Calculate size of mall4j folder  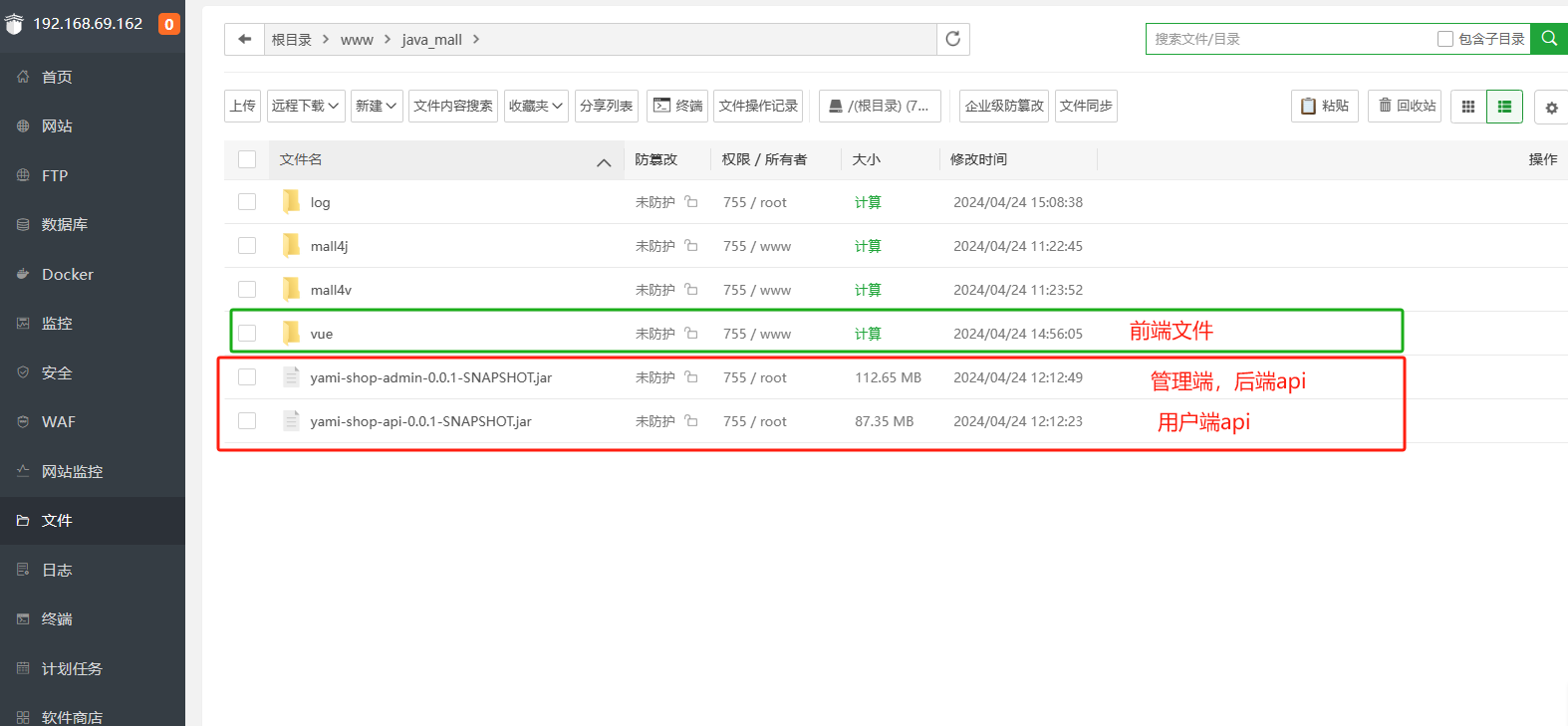[x=868, y=246]
